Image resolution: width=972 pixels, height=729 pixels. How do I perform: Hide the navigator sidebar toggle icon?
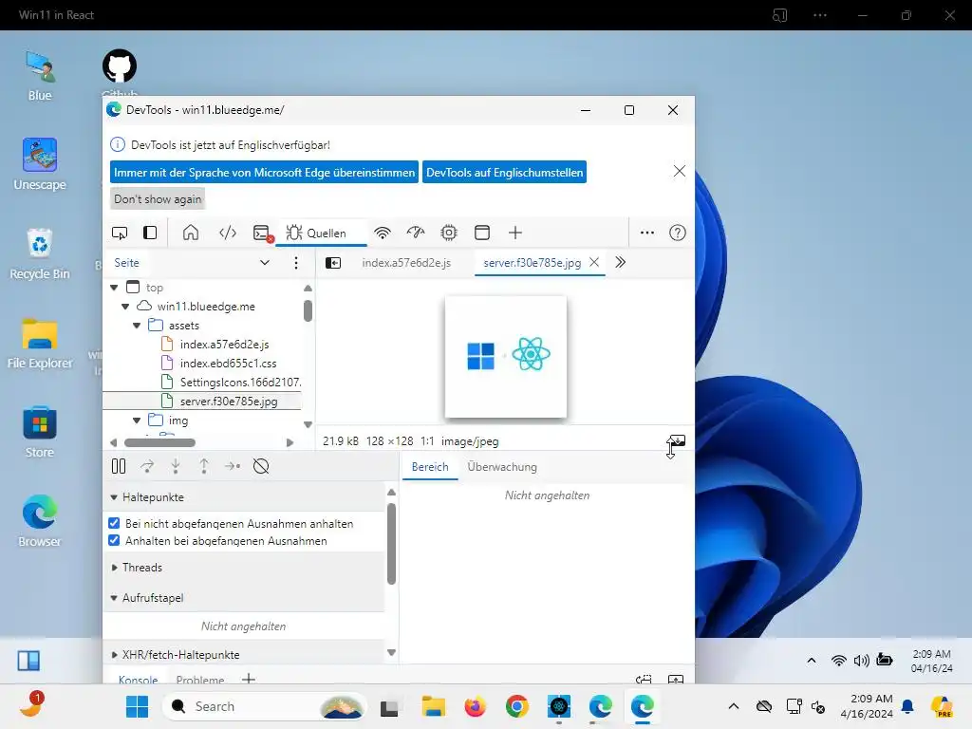[333, 263]
